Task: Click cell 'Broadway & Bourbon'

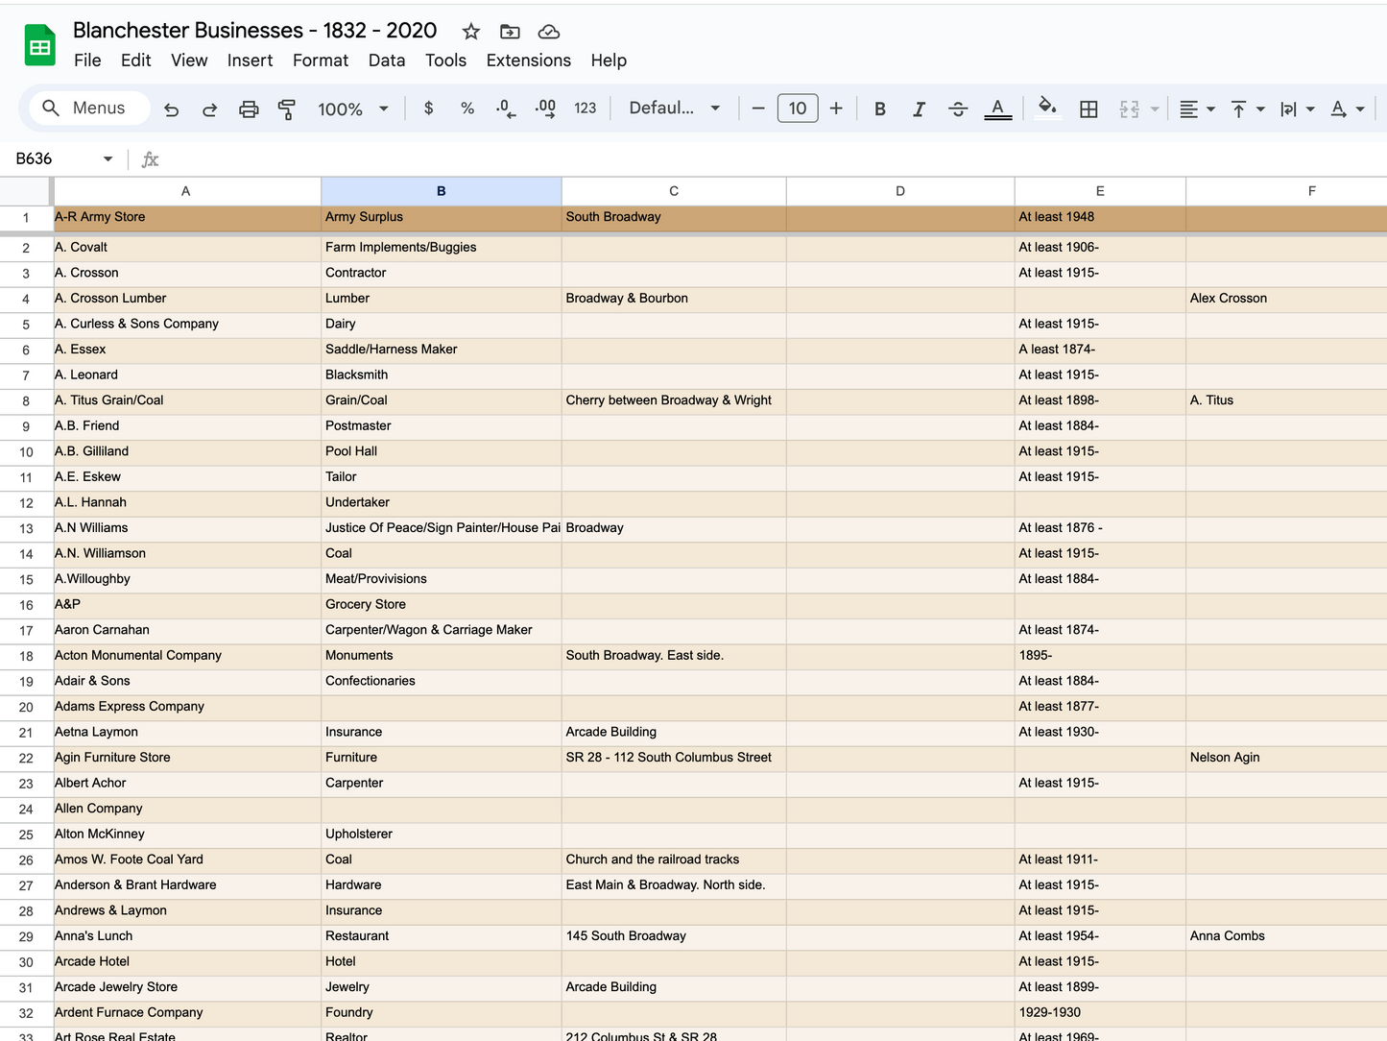Action: pyautogui.click(x=674, y=298)
